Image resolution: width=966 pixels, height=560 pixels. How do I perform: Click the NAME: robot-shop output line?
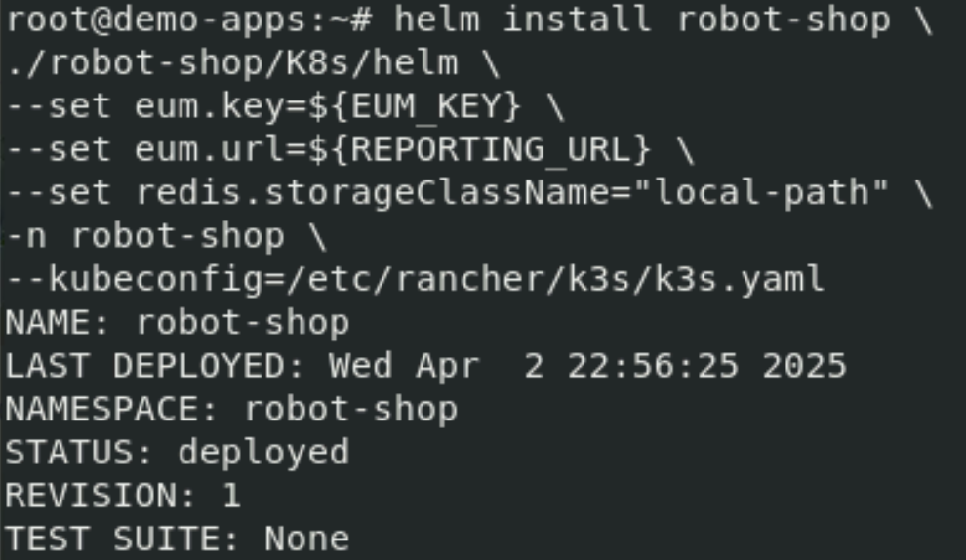(x=178, y=323)
